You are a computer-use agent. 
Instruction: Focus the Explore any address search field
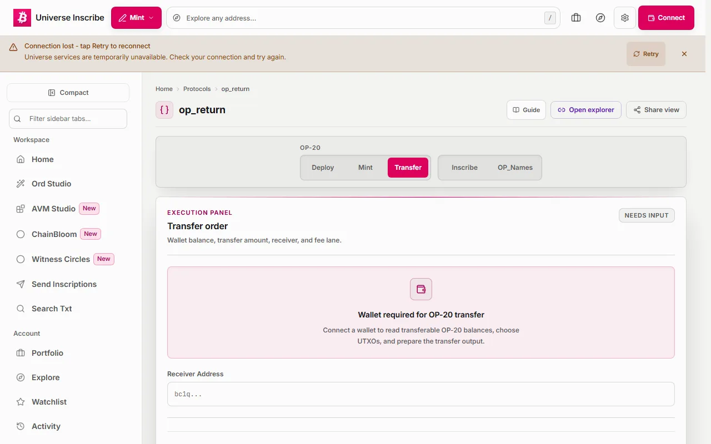coord(363,18)
